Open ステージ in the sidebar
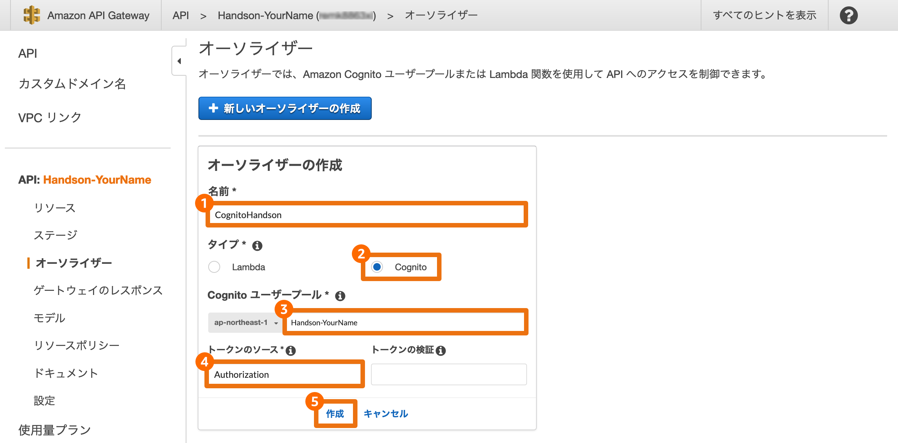The height and width of the screenshot is (443, 898). click(56, 235)
